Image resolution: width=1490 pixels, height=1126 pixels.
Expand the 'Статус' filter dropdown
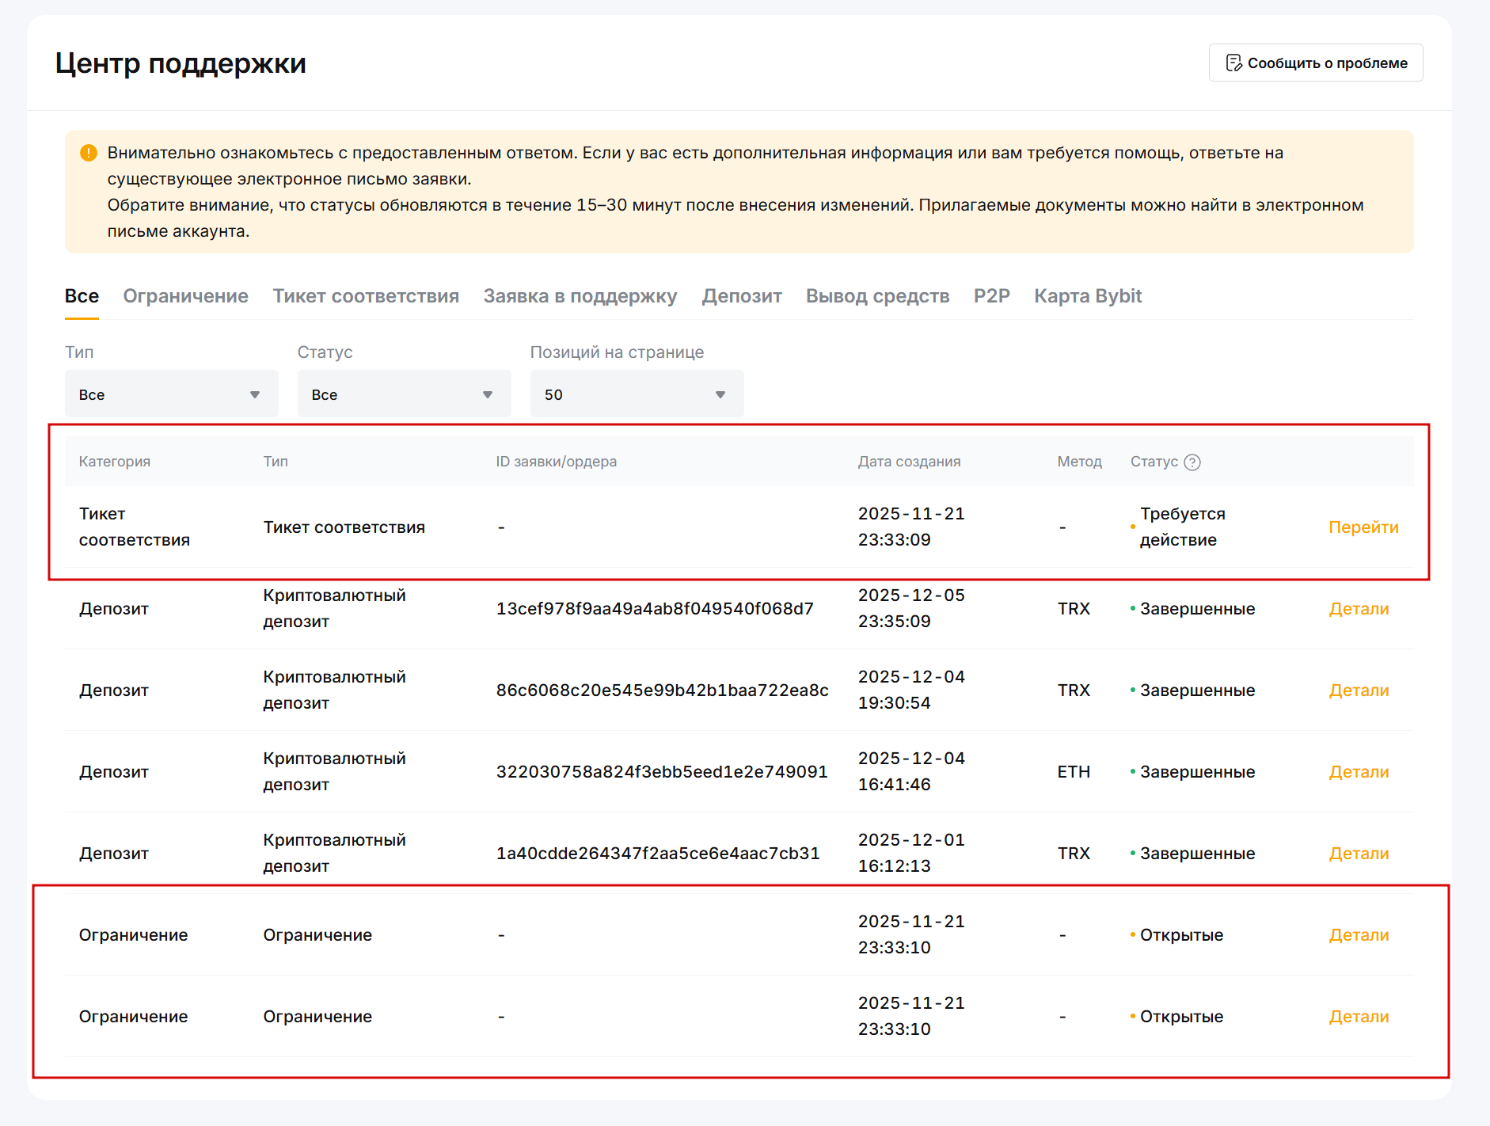point(405,394)
